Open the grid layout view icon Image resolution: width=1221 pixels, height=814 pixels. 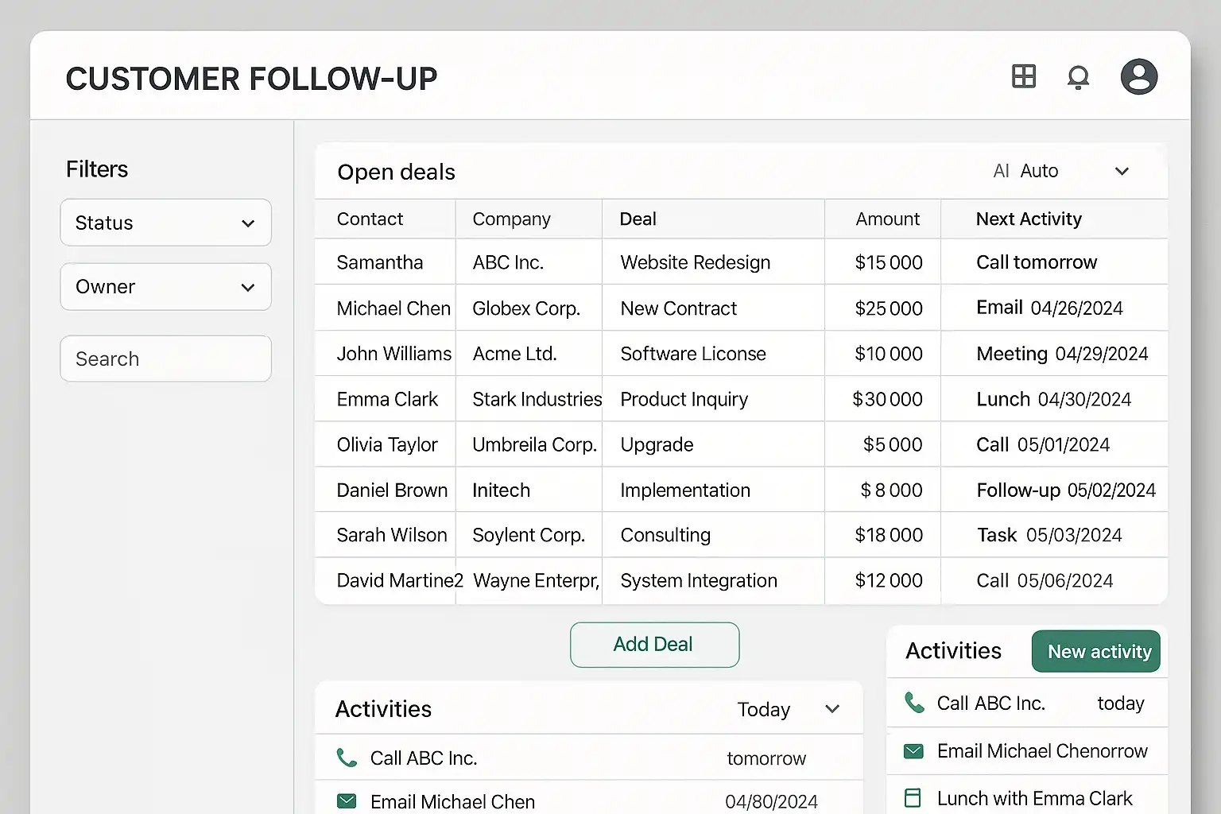(1024, 76)
